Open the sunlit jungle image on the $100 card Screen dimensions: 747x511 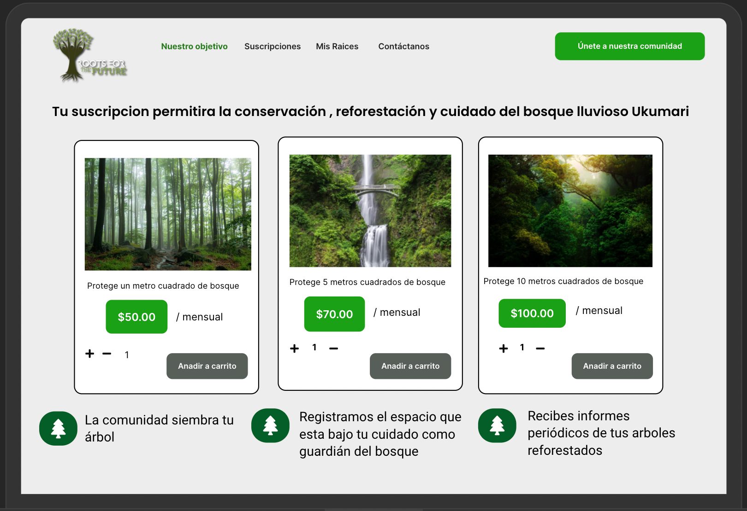570,211
